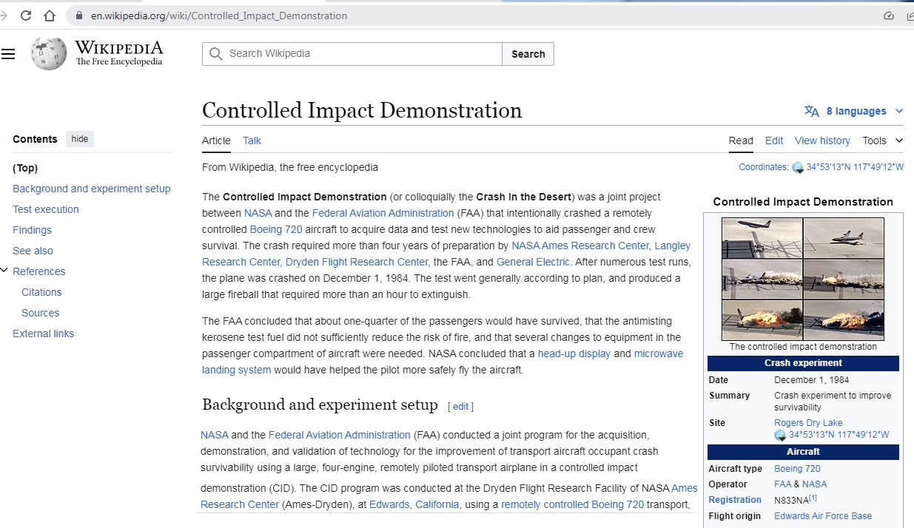Image resolution: width=914 pixels, height=528 pixels.
Task: Click the Search button
Action: 528,54
